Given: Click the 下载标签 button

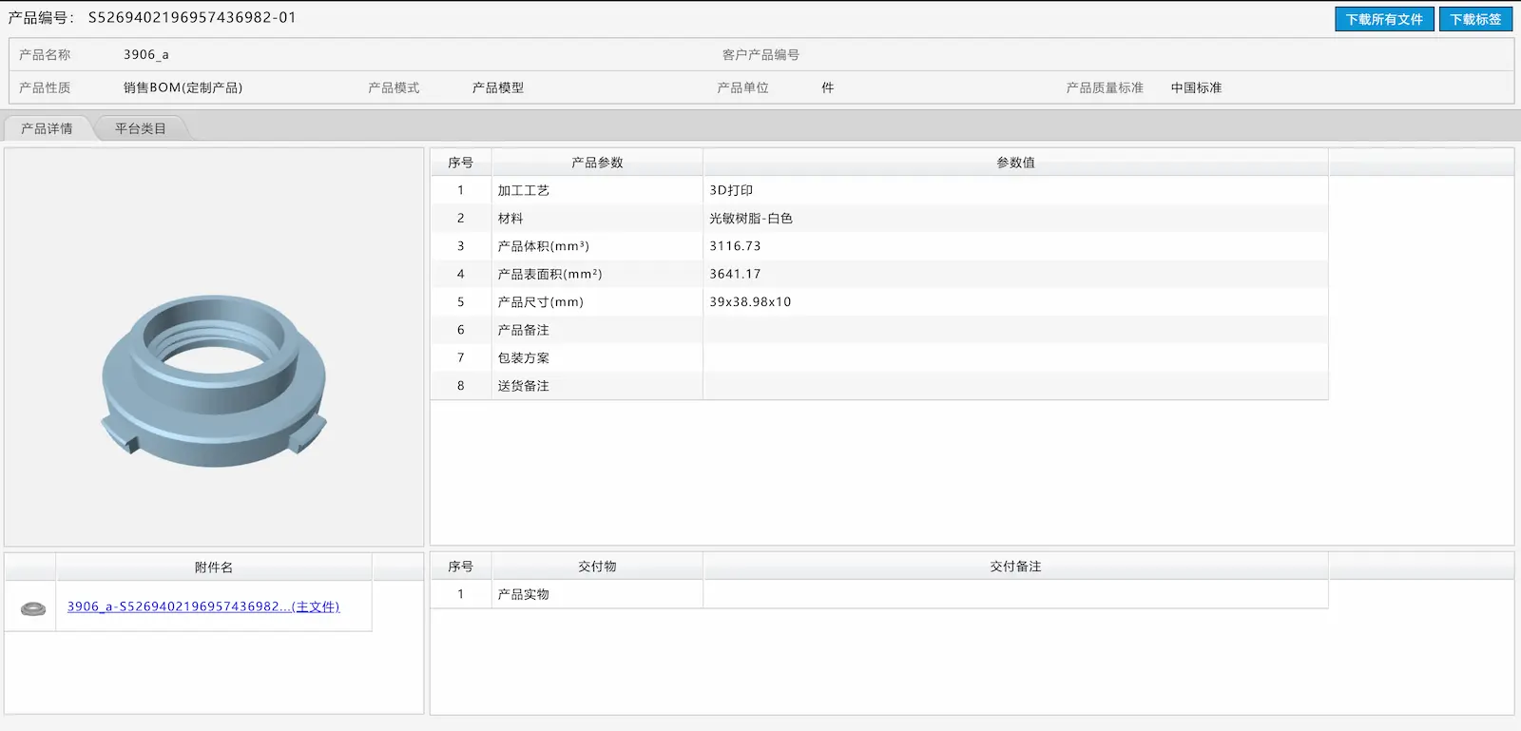Looking at the screenshot, I should 1475,19.
